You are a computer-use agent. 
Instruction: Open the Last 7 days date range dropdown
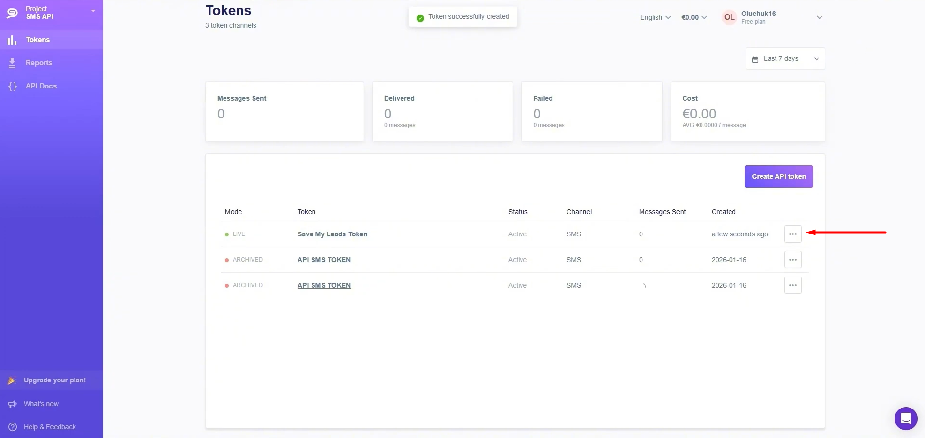(785, 58)
